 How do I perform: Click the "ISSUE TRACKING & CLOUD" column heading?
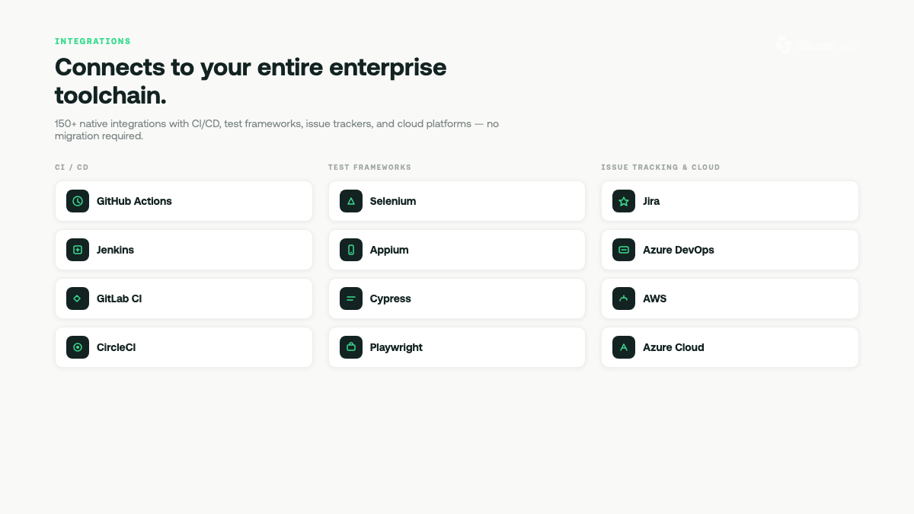point(660,167)
